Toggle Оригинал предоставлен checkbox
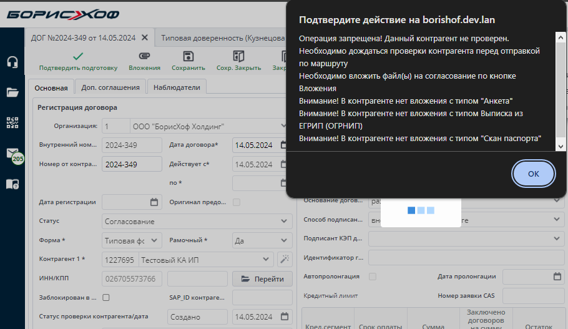 pyautogui.click(x=237, y=202)
